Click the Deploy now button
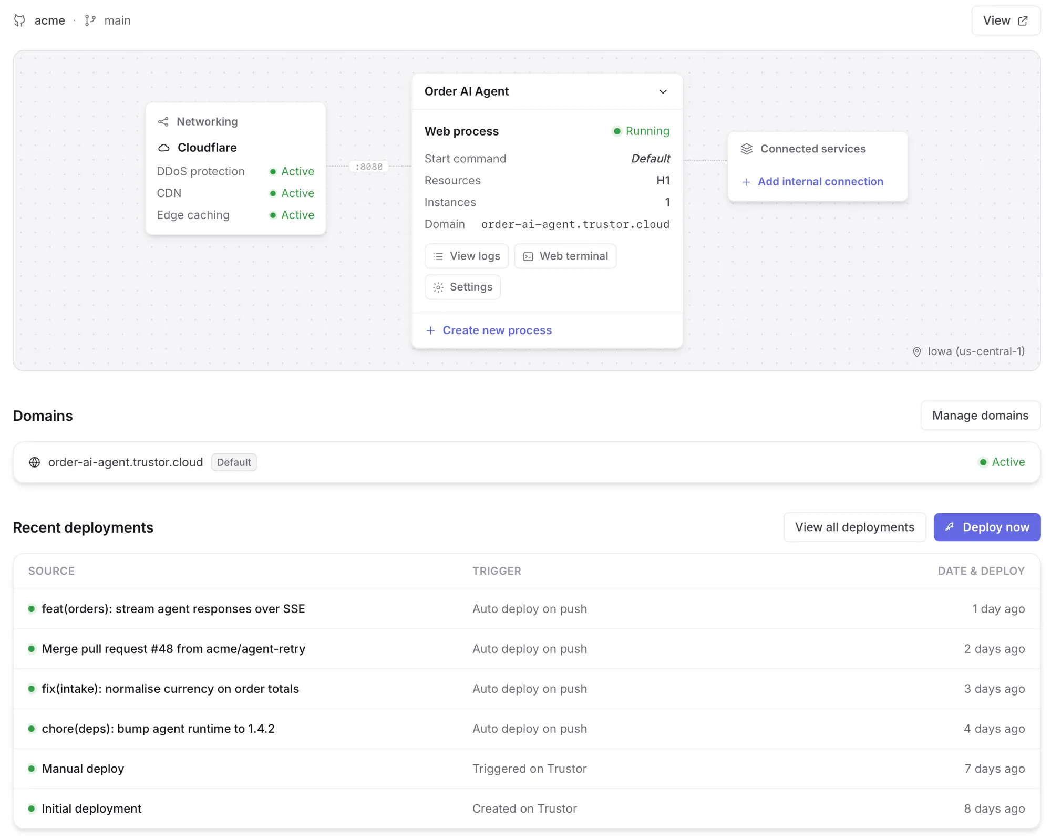The height and width of the screenshot is (840, 1051). [987, 527]
